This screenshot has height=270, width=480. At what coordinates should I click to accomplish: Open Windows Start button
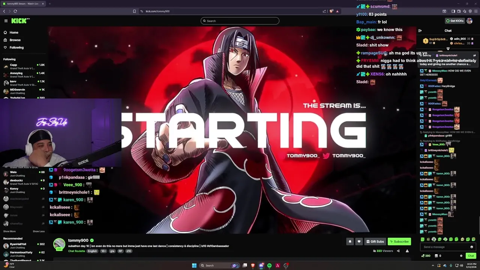coord(194,265)
